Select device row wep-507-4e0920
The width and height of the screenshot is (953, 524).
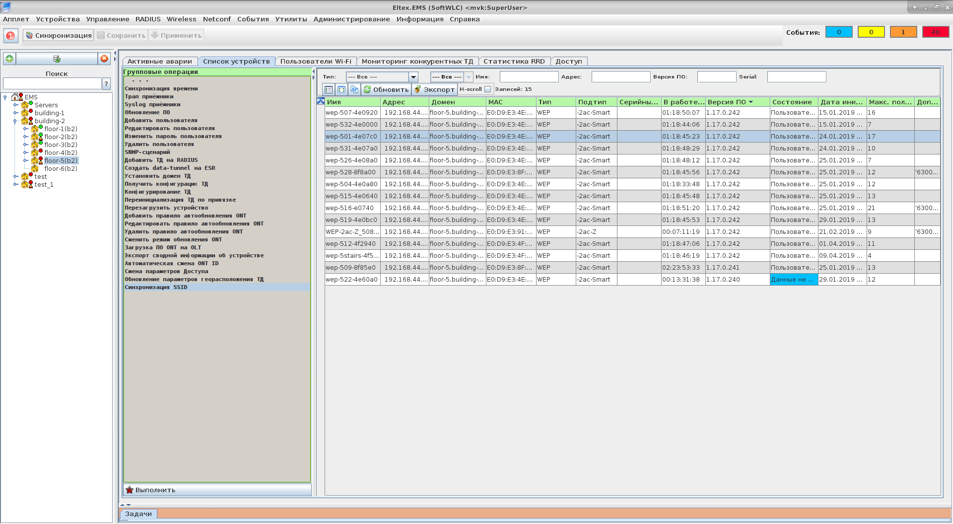point(632,113)
